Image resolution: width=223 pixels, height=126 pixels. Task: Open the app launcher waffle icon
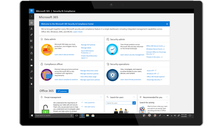32,11
